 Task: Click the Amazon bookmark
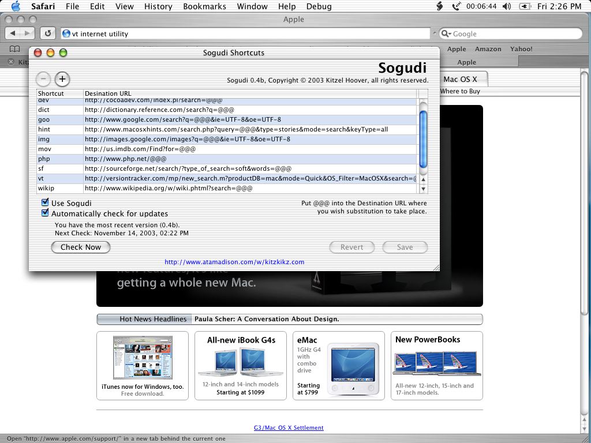point(488,49)
